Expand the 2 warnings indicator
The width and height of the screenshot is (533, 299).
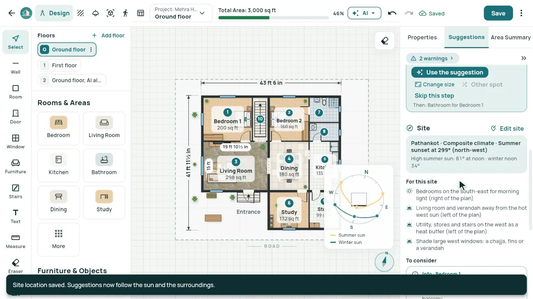coord(432,58)
